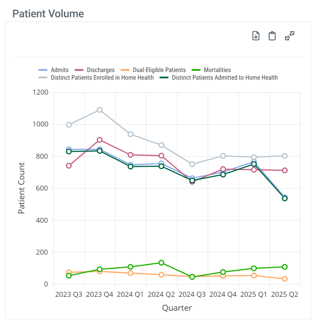The width and height of the screenshot is (314, 323).
Task: Hide the Mortalities legend series
Action: (217, 70)
